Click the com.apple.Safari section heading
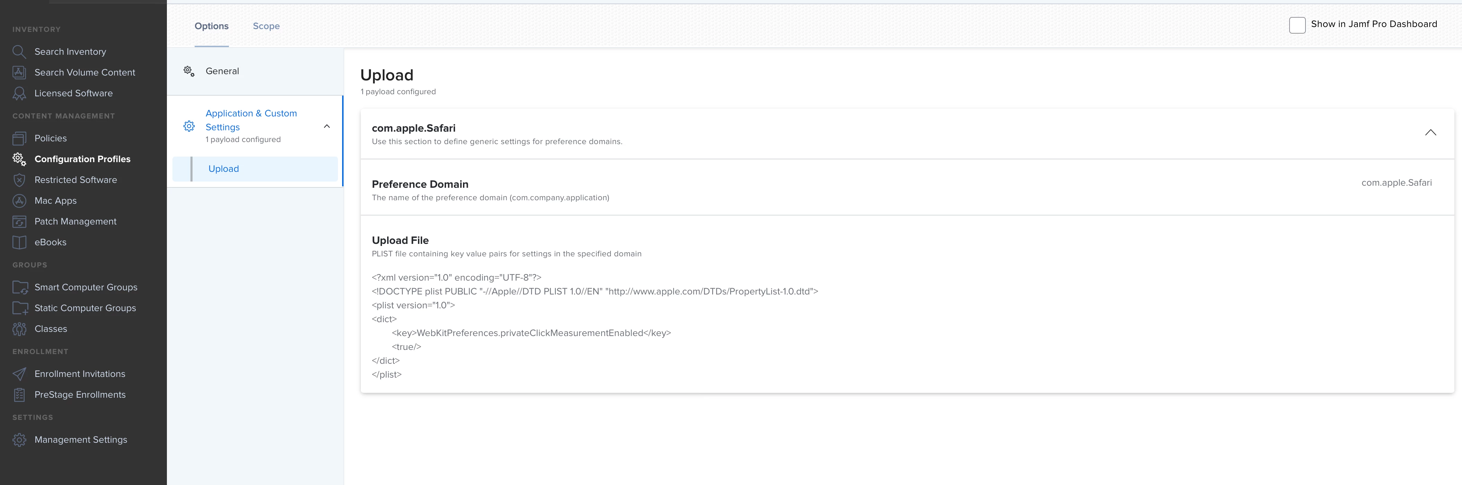 coord(414,128)
